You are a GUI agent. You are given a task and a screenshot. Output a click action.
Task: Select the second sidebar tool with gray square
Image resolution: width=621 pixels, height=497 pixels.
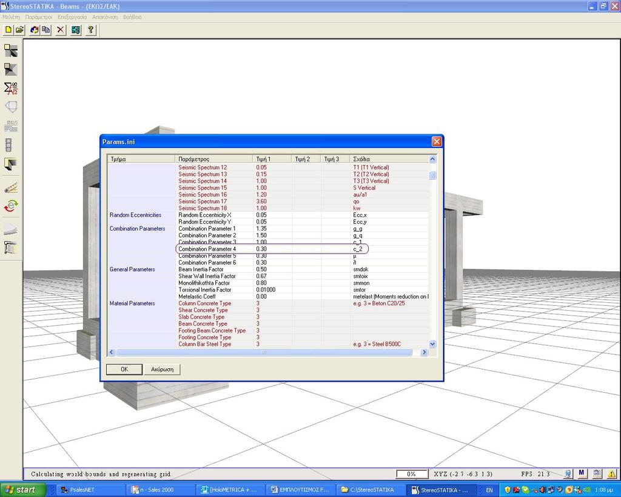click(x=11, y=69)
